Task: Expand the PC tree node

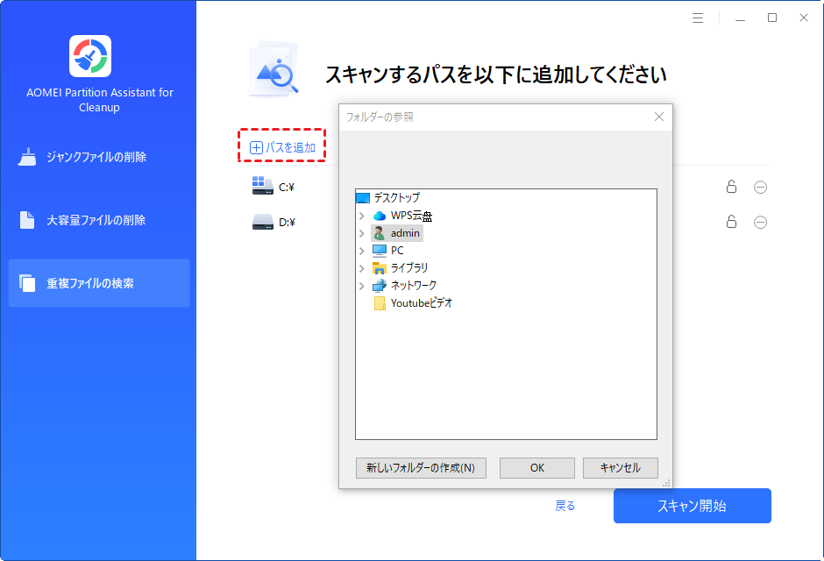Action: tap(363, 251)
